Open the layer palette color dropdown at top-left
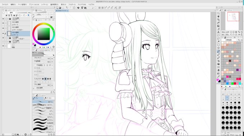Viewport: 244px width, 136px height. pos(4,12)
